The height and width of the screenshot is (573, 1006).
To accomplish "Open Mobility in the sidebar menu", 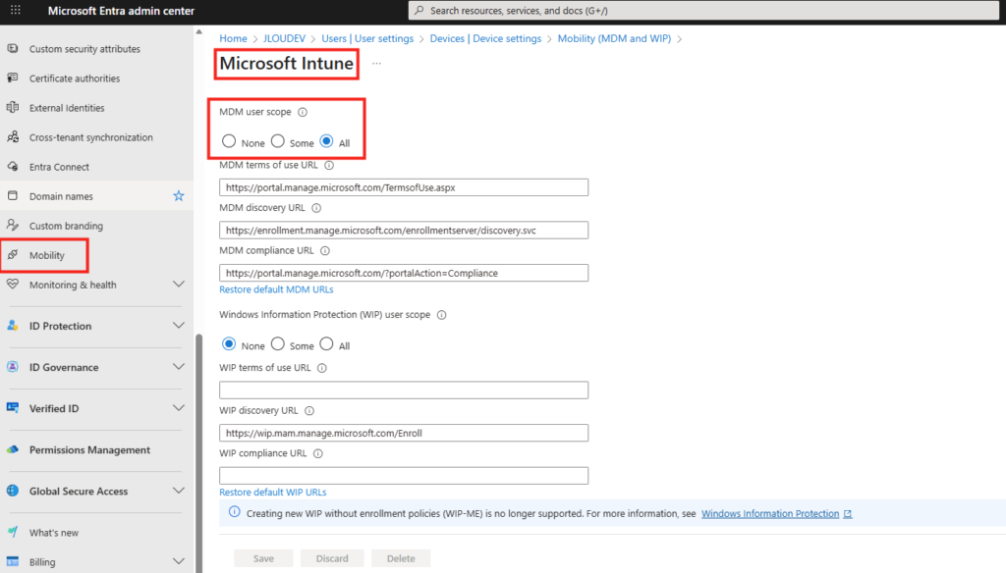I will pyautogui.click(x=46, y=255).
